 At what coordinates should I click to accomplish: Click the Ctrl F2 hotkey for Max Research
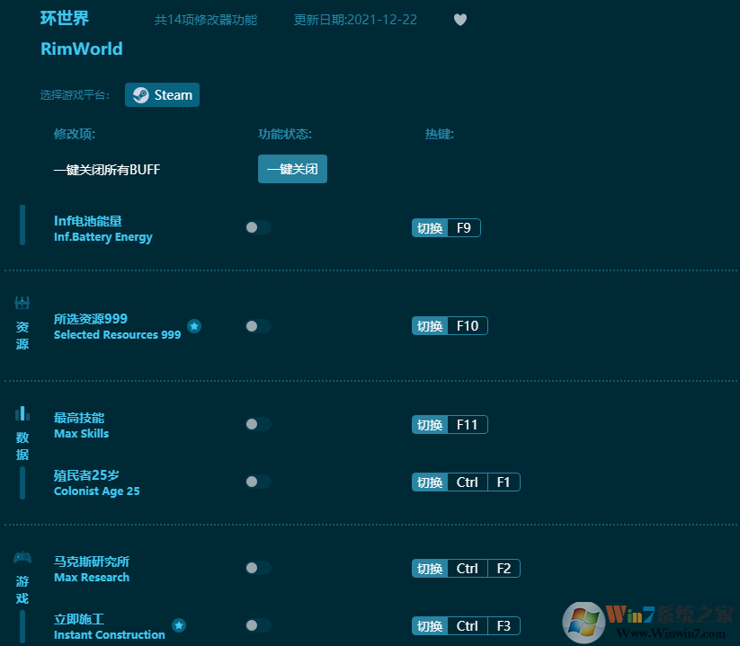[484, 569]
